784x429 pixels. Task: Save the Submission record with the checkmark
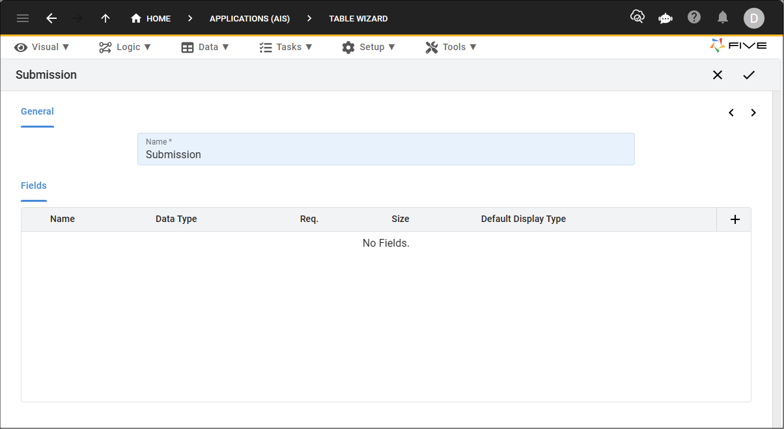pyautogui.click(x=749, y=74)
